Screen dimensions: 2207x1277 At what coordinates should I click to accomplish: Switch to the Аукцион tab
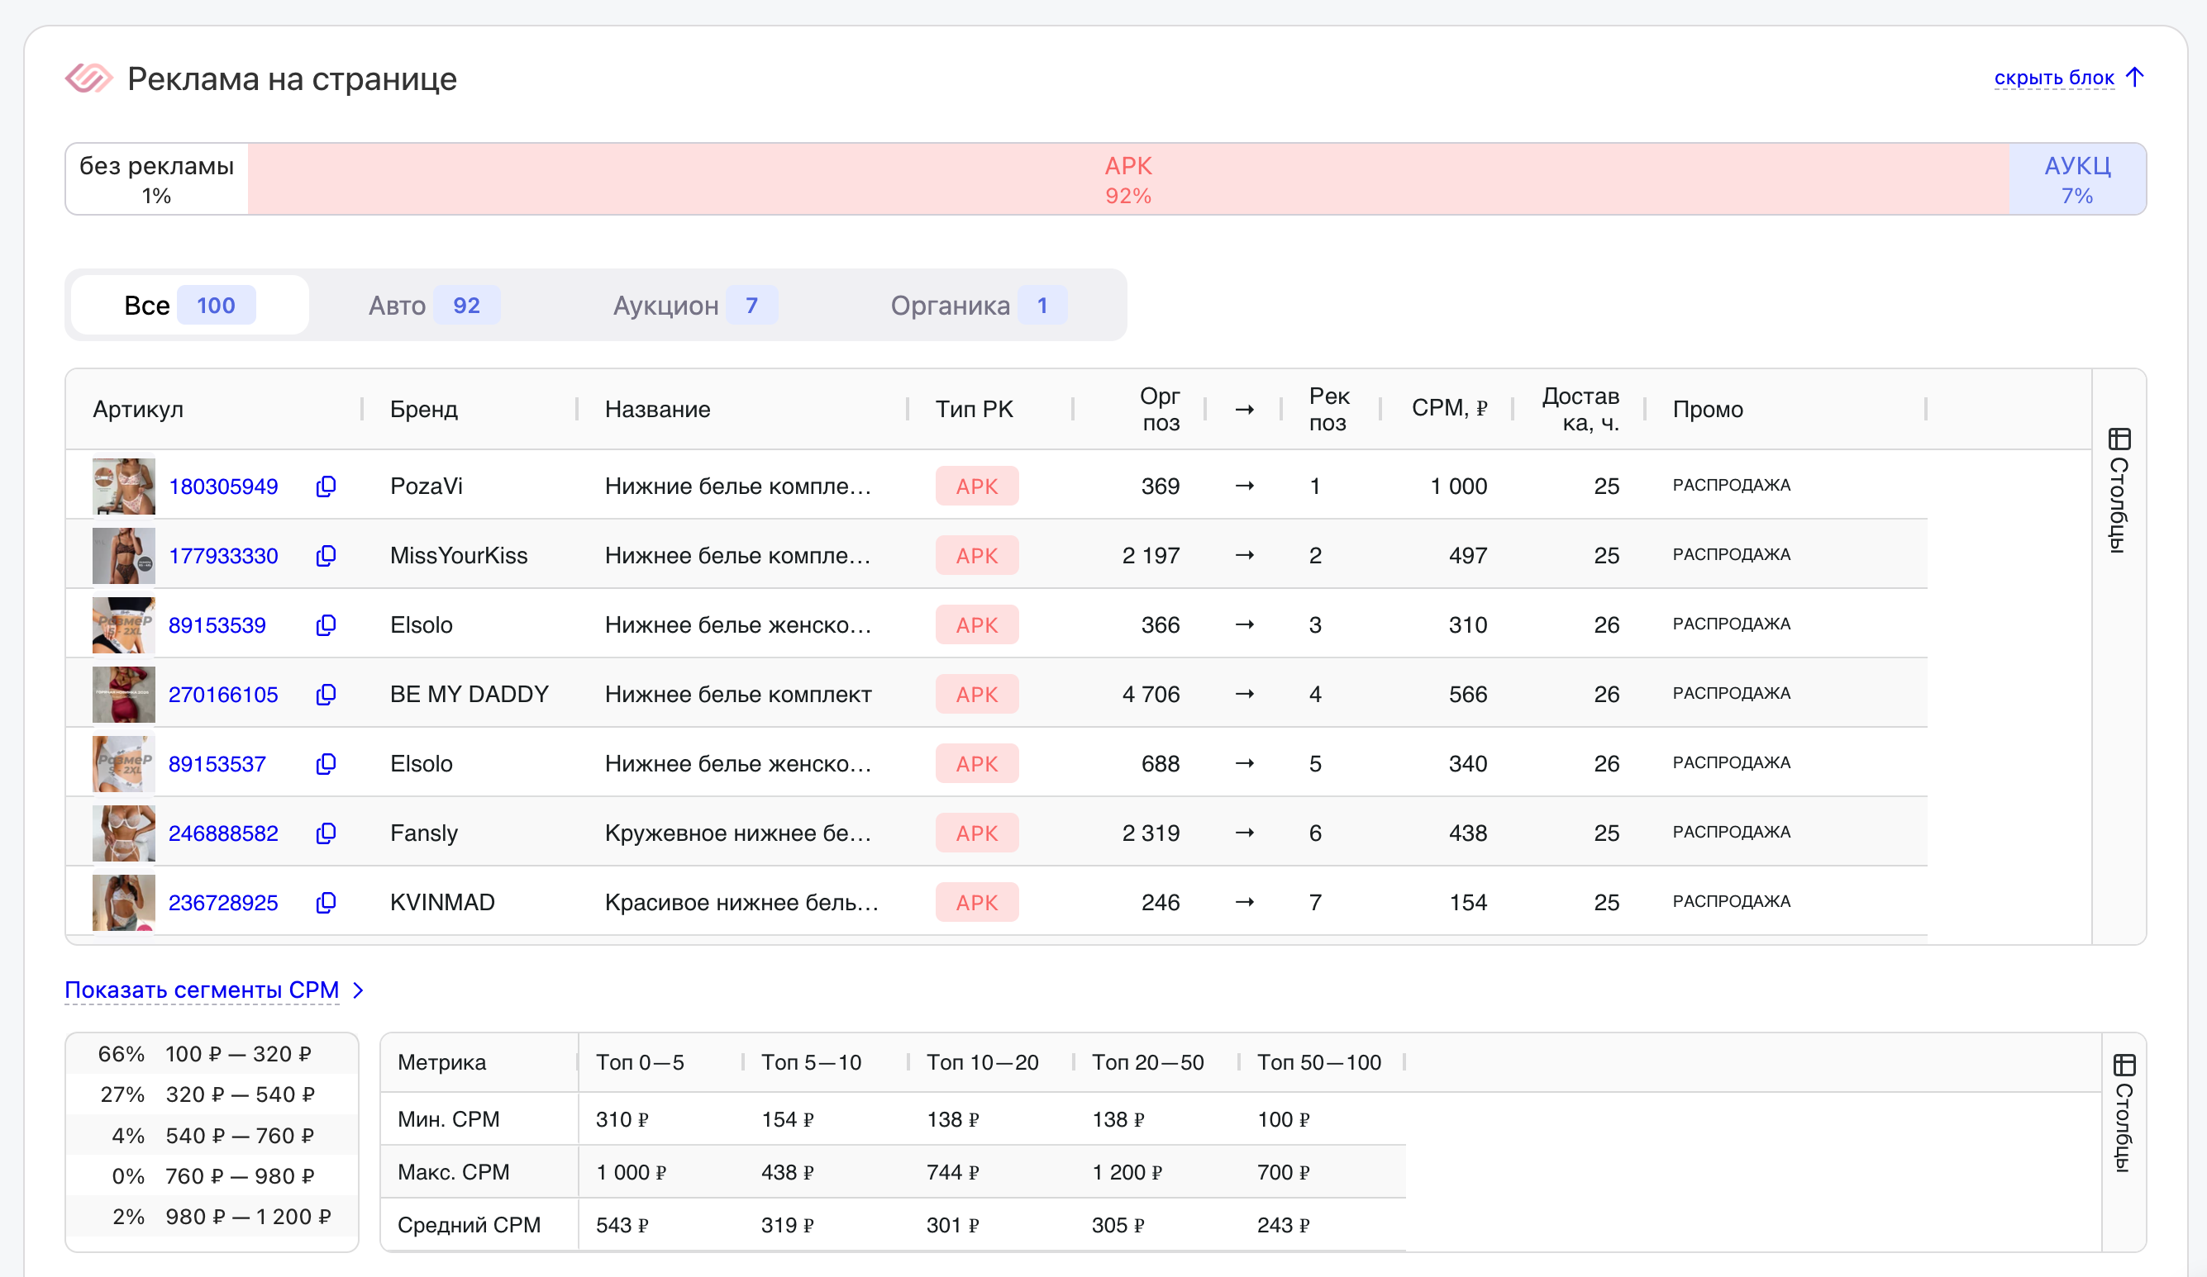click(694, 306)
